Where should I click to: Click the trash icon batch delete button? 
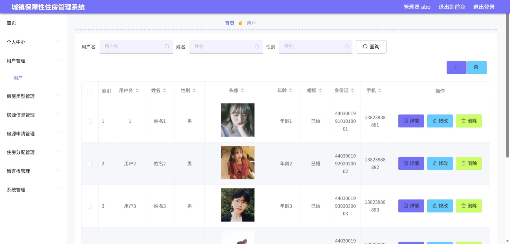tap(476, 67)
